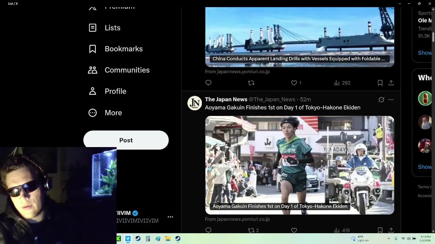This screenshot has width=435, height=244.
Task: Reply to the Aoyama Gakuin Ekiden post
Action: click(208, 230)
